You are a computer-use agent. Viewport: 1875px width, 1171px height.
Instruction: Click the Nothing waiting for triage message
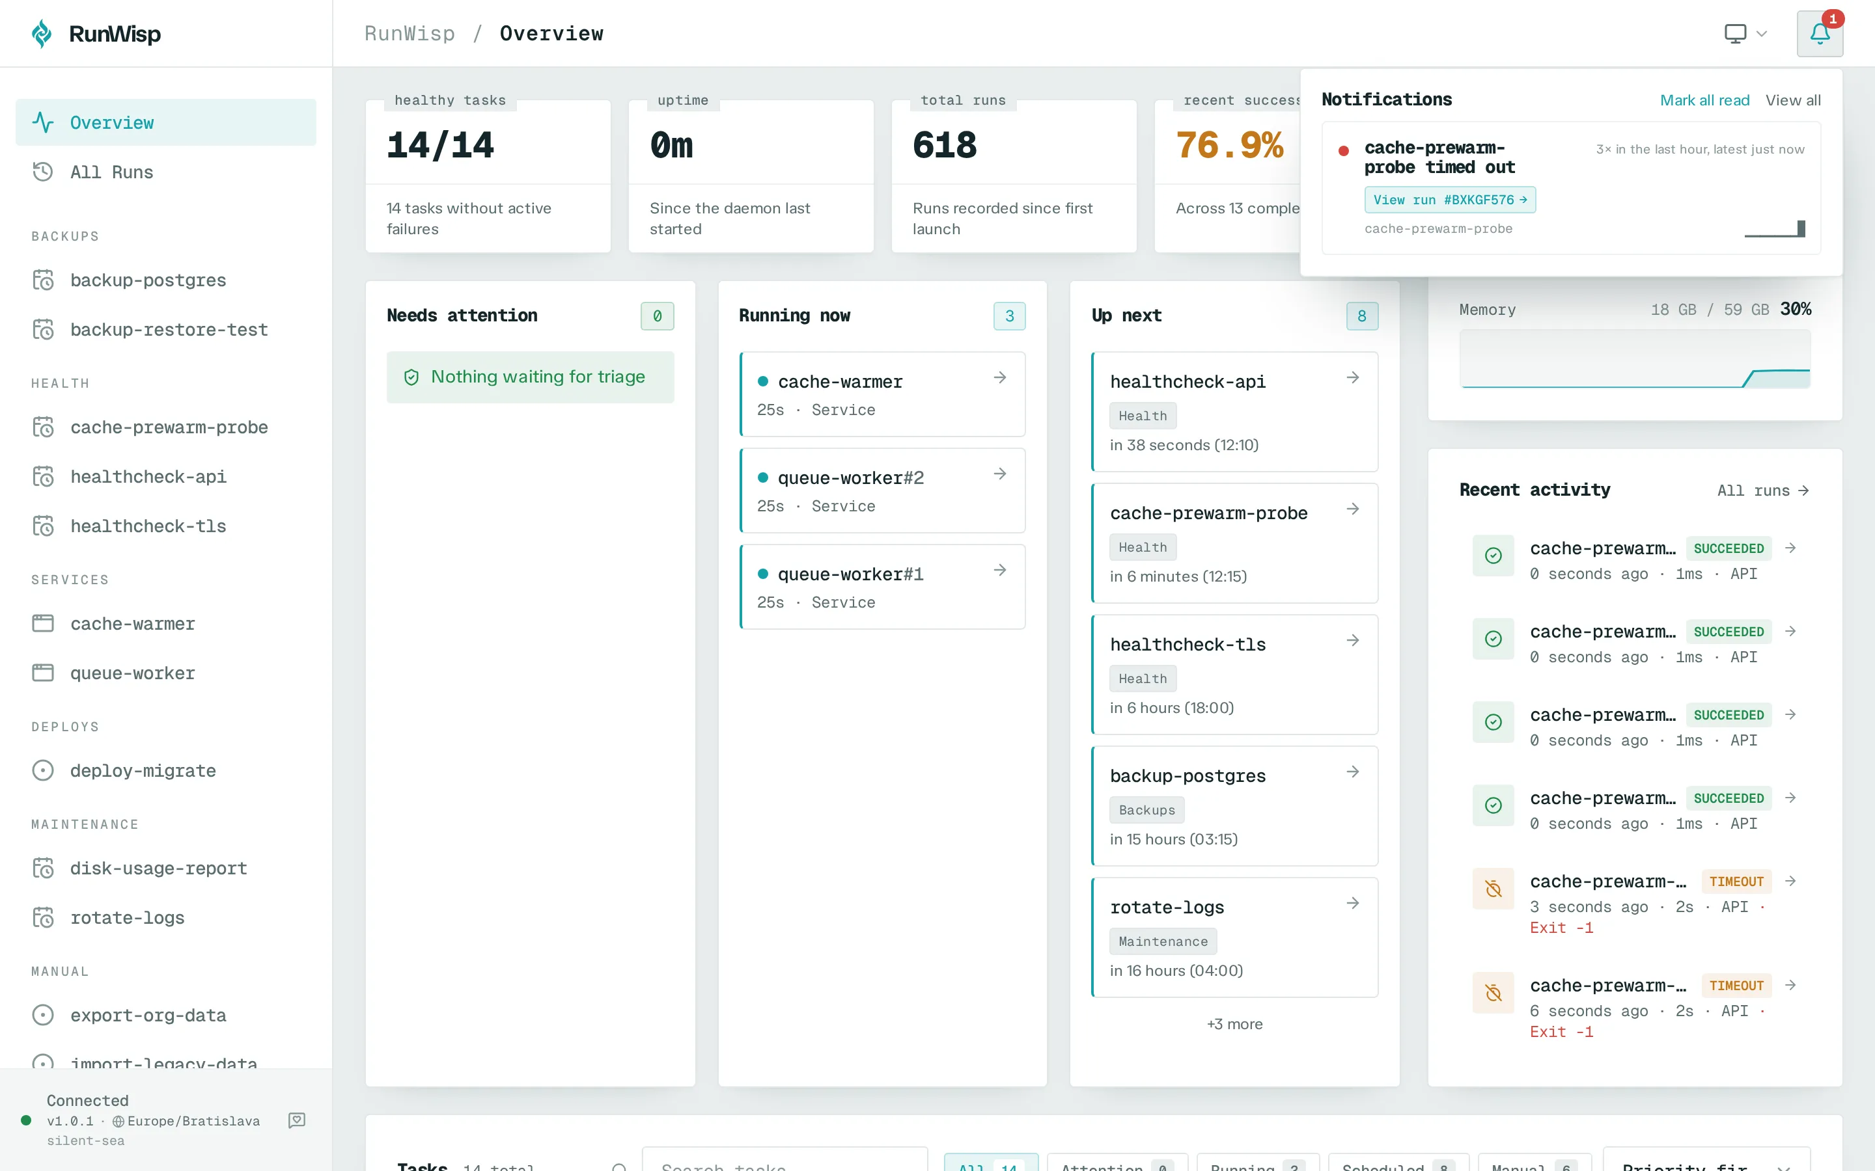(530, 377)
